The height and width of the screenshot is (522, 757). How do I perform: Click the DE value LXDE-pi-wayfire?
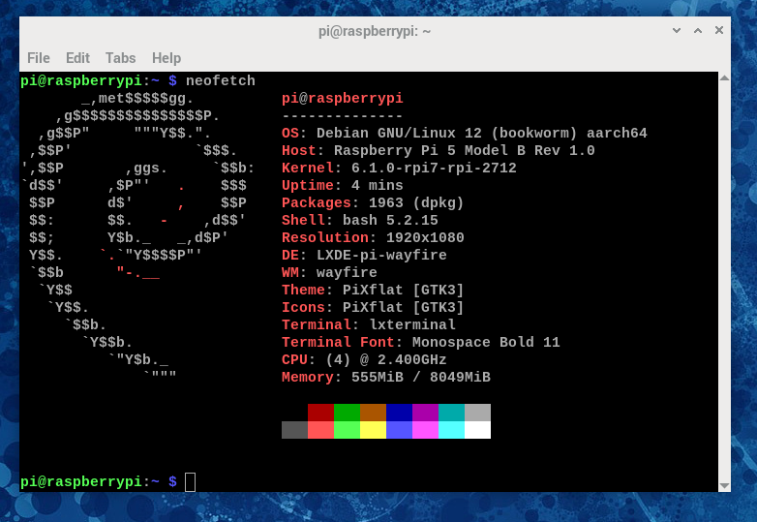(381, 255)
